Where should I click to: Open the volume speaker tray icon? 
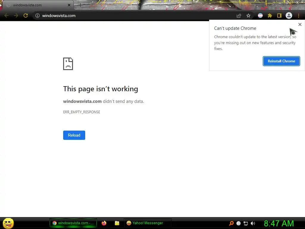tap(253, 223)
